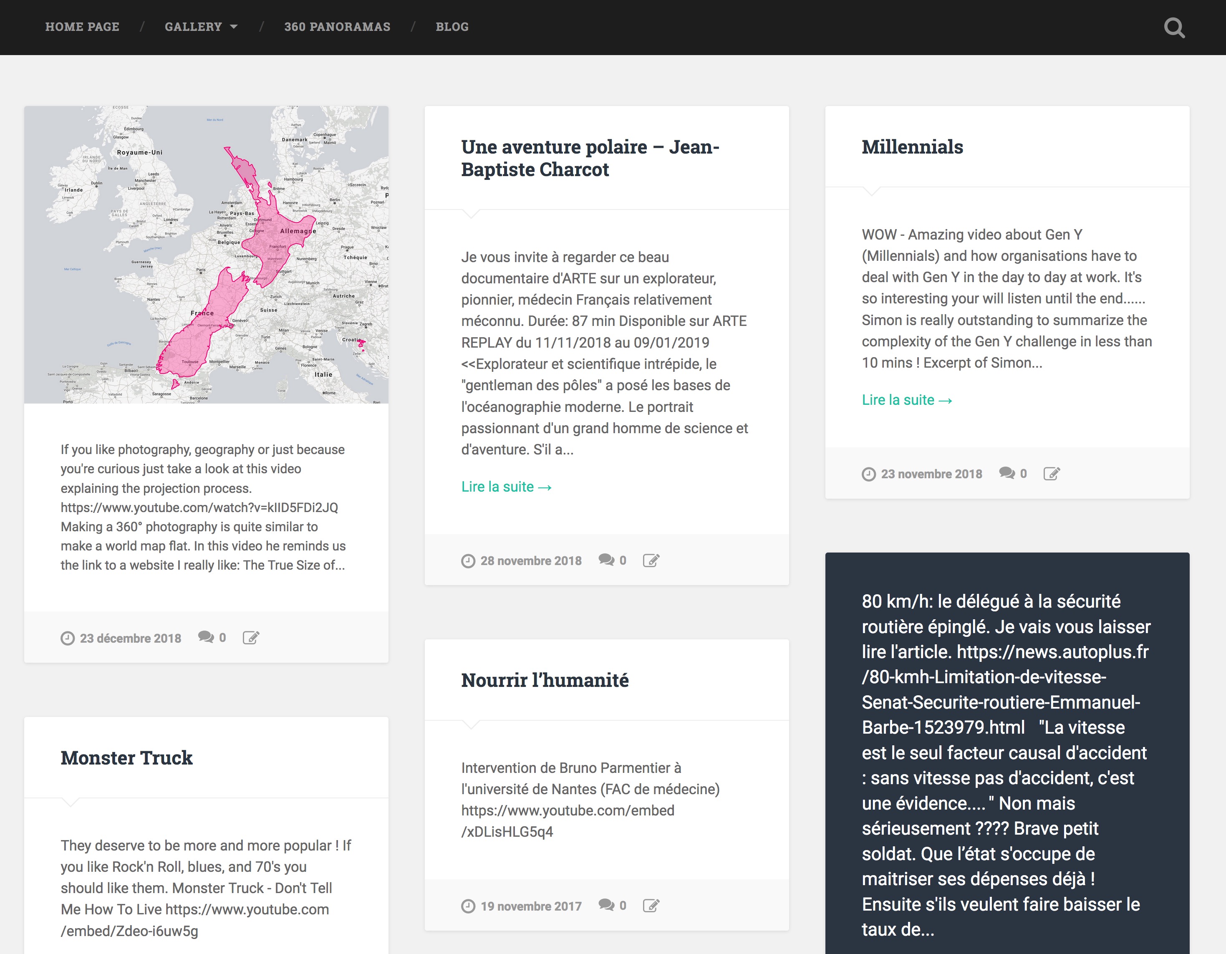This screenshot has width=1226, height=954.
Task: Click edit icon on Charcot post footer
Action: [651, 560]
